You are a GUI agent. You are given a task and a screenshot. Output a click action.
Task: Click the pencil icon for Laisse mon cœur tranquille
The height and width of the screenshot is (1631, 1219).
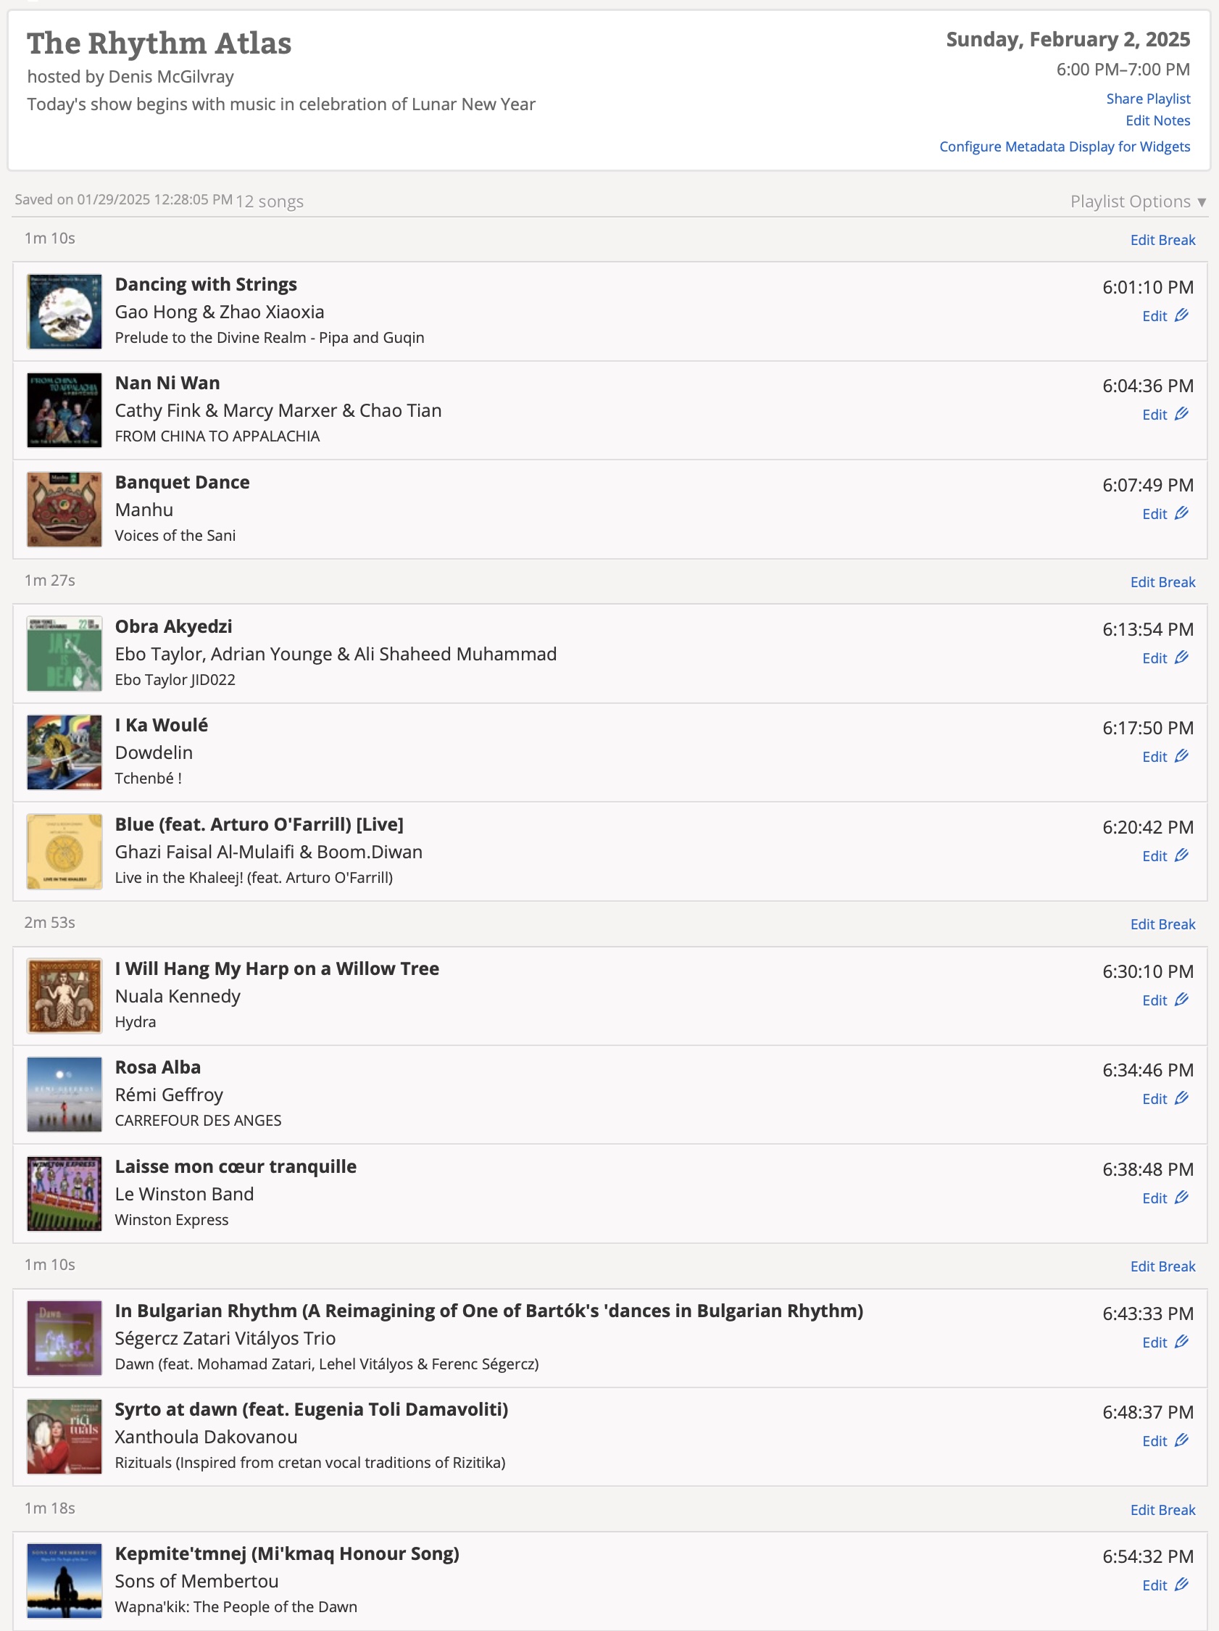[1181, 1198]
